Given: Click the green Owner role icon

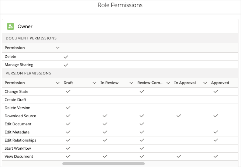Looking at the screenshot, I should tap(10, 26).
